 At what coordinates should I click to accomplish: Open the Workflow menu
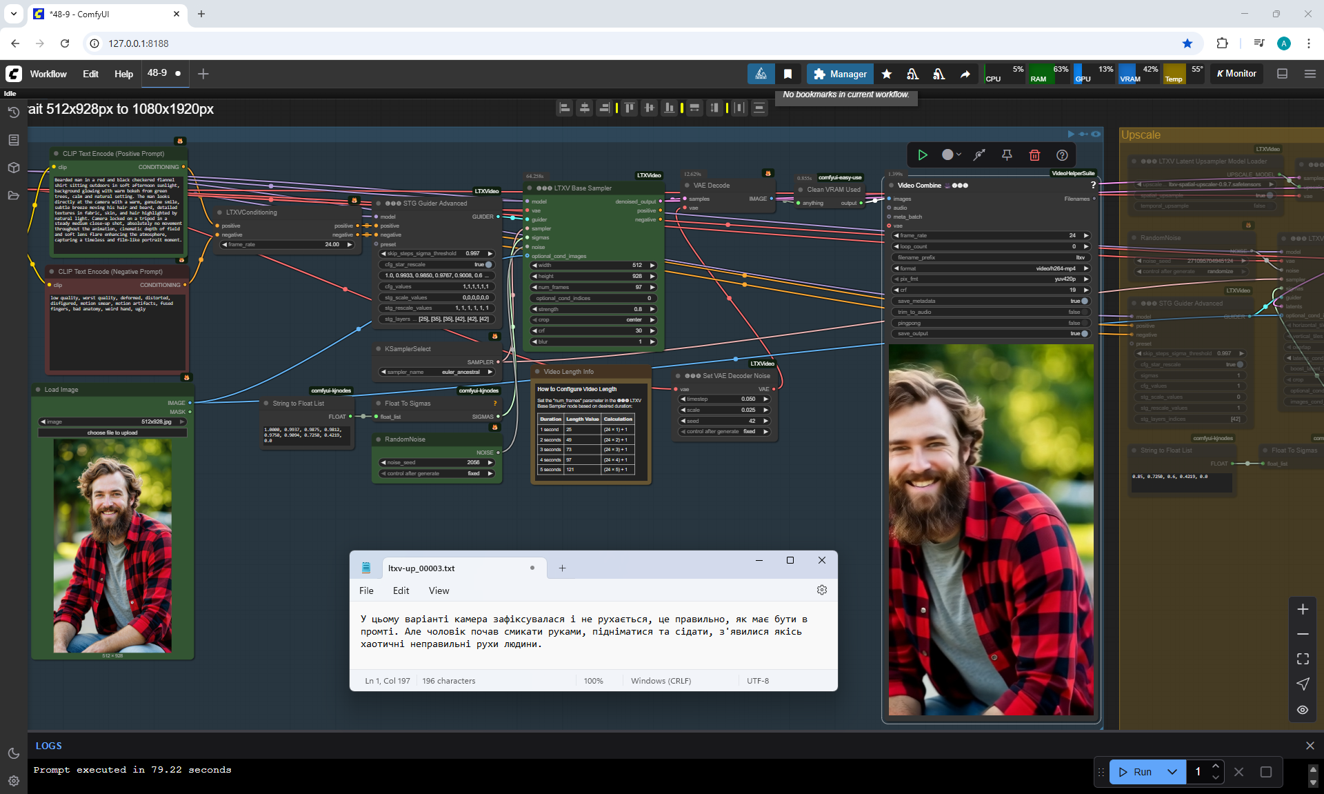(x=48, y=74)
